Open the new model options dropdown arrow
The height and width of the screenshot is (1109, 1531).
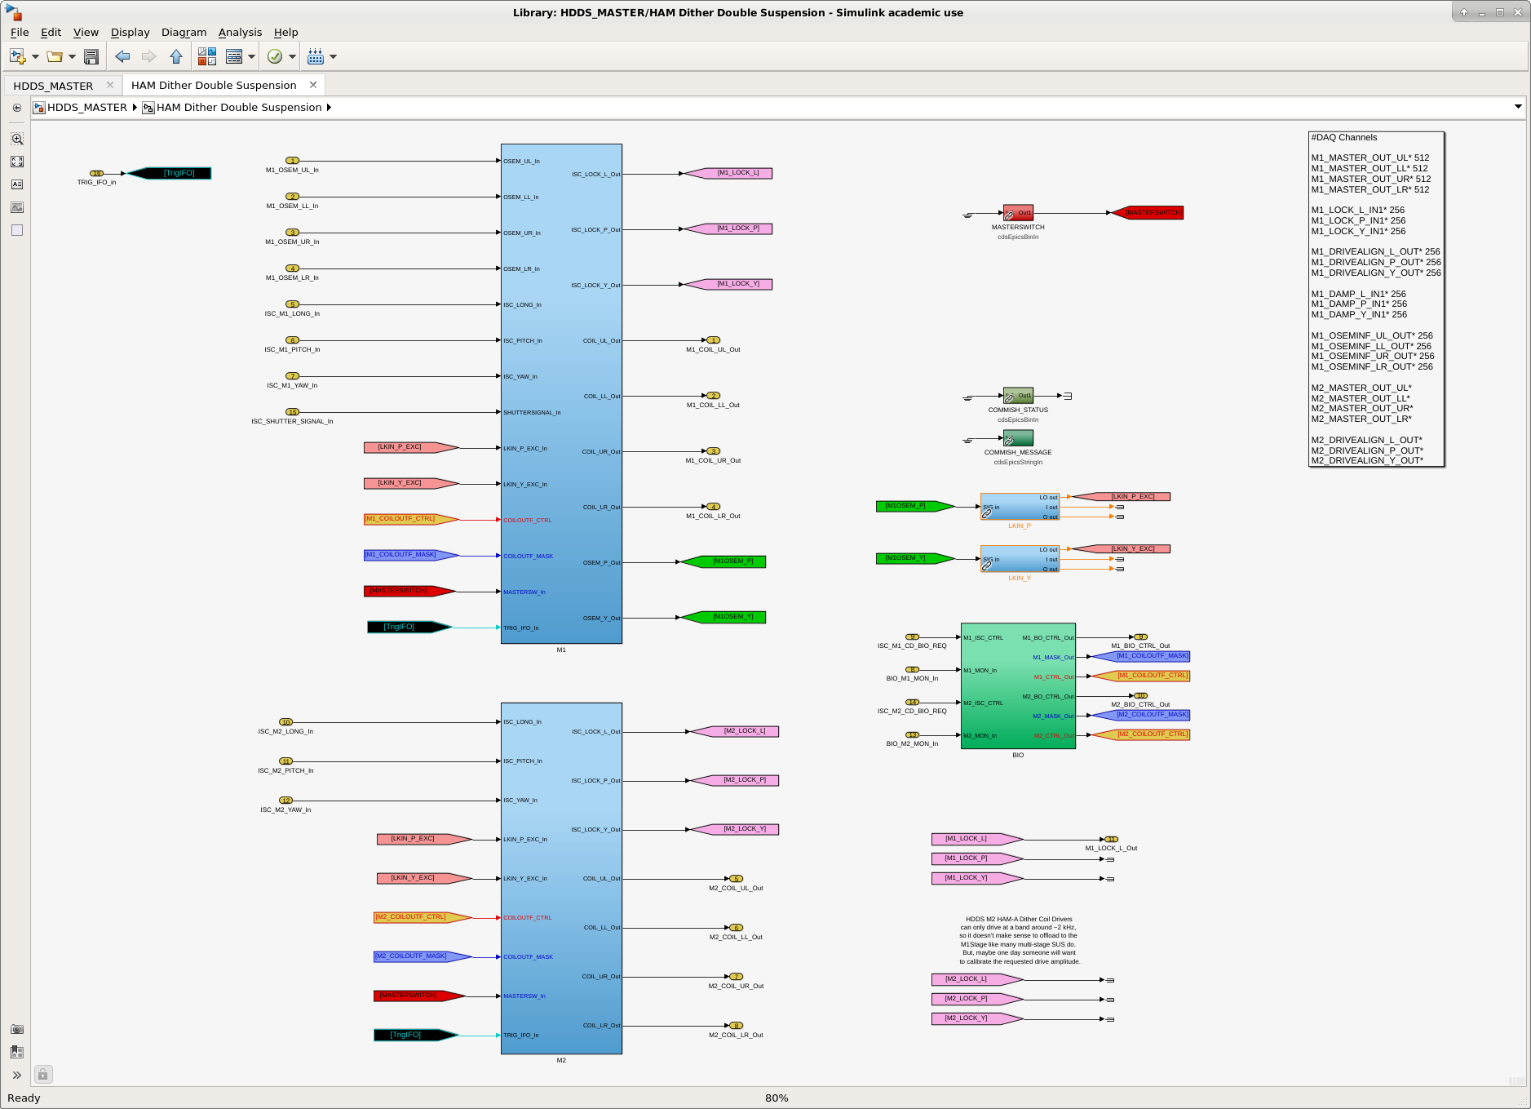coord(35,56)
